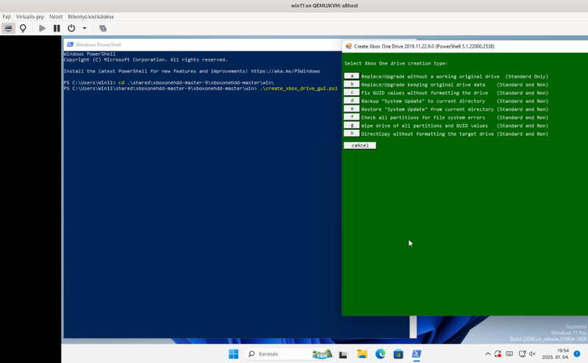Click the Run virtual machine play icon

tap(42, 29)
